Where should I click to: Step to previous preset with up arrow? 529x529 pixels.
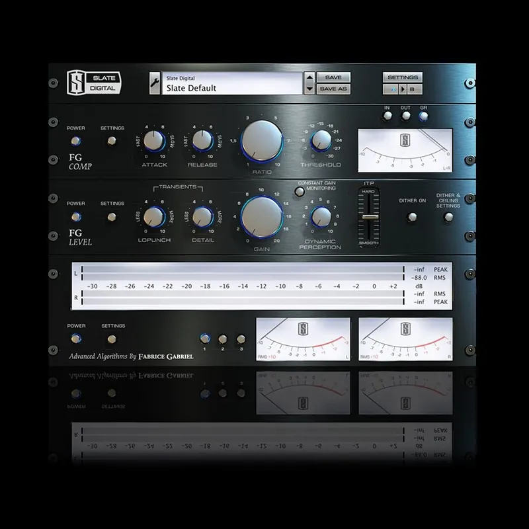pyautogui.click(x=309, y=77)
